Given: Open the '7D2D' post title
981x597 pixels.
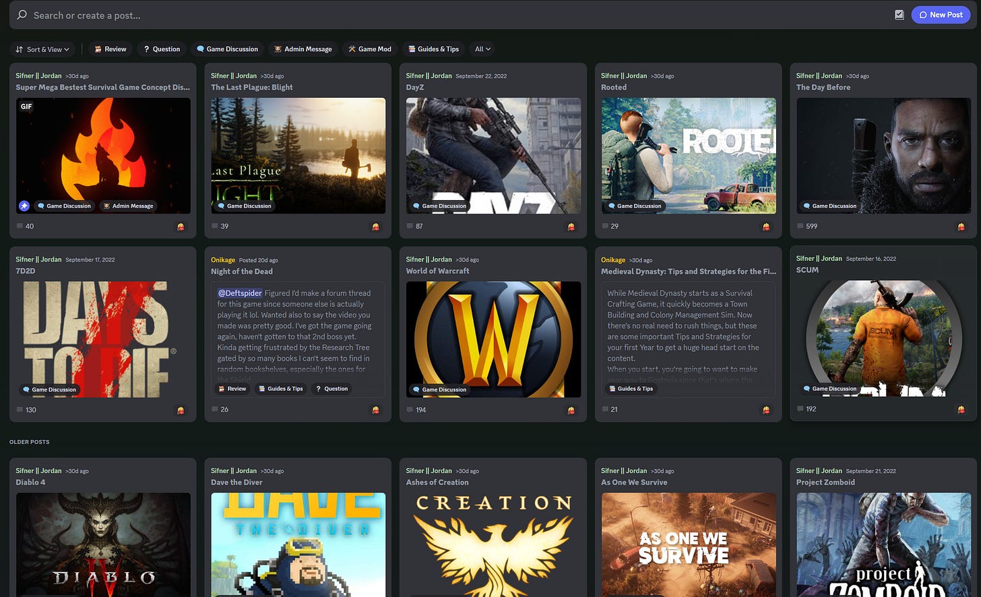Looking at the screenshot, I should point(26,271).
